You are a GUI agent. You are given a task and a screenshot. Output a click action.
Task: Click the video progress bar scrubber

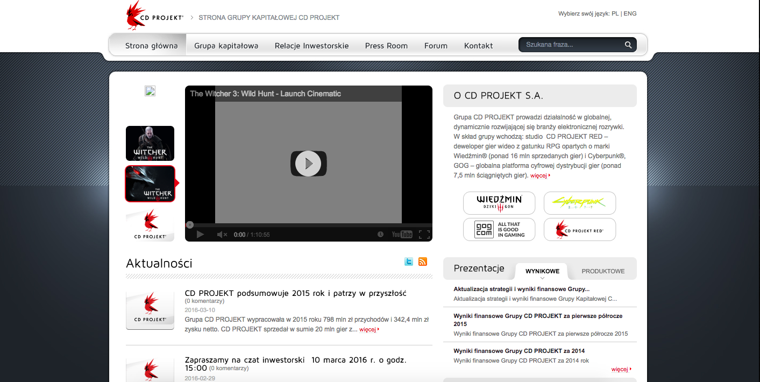(190, 225)
